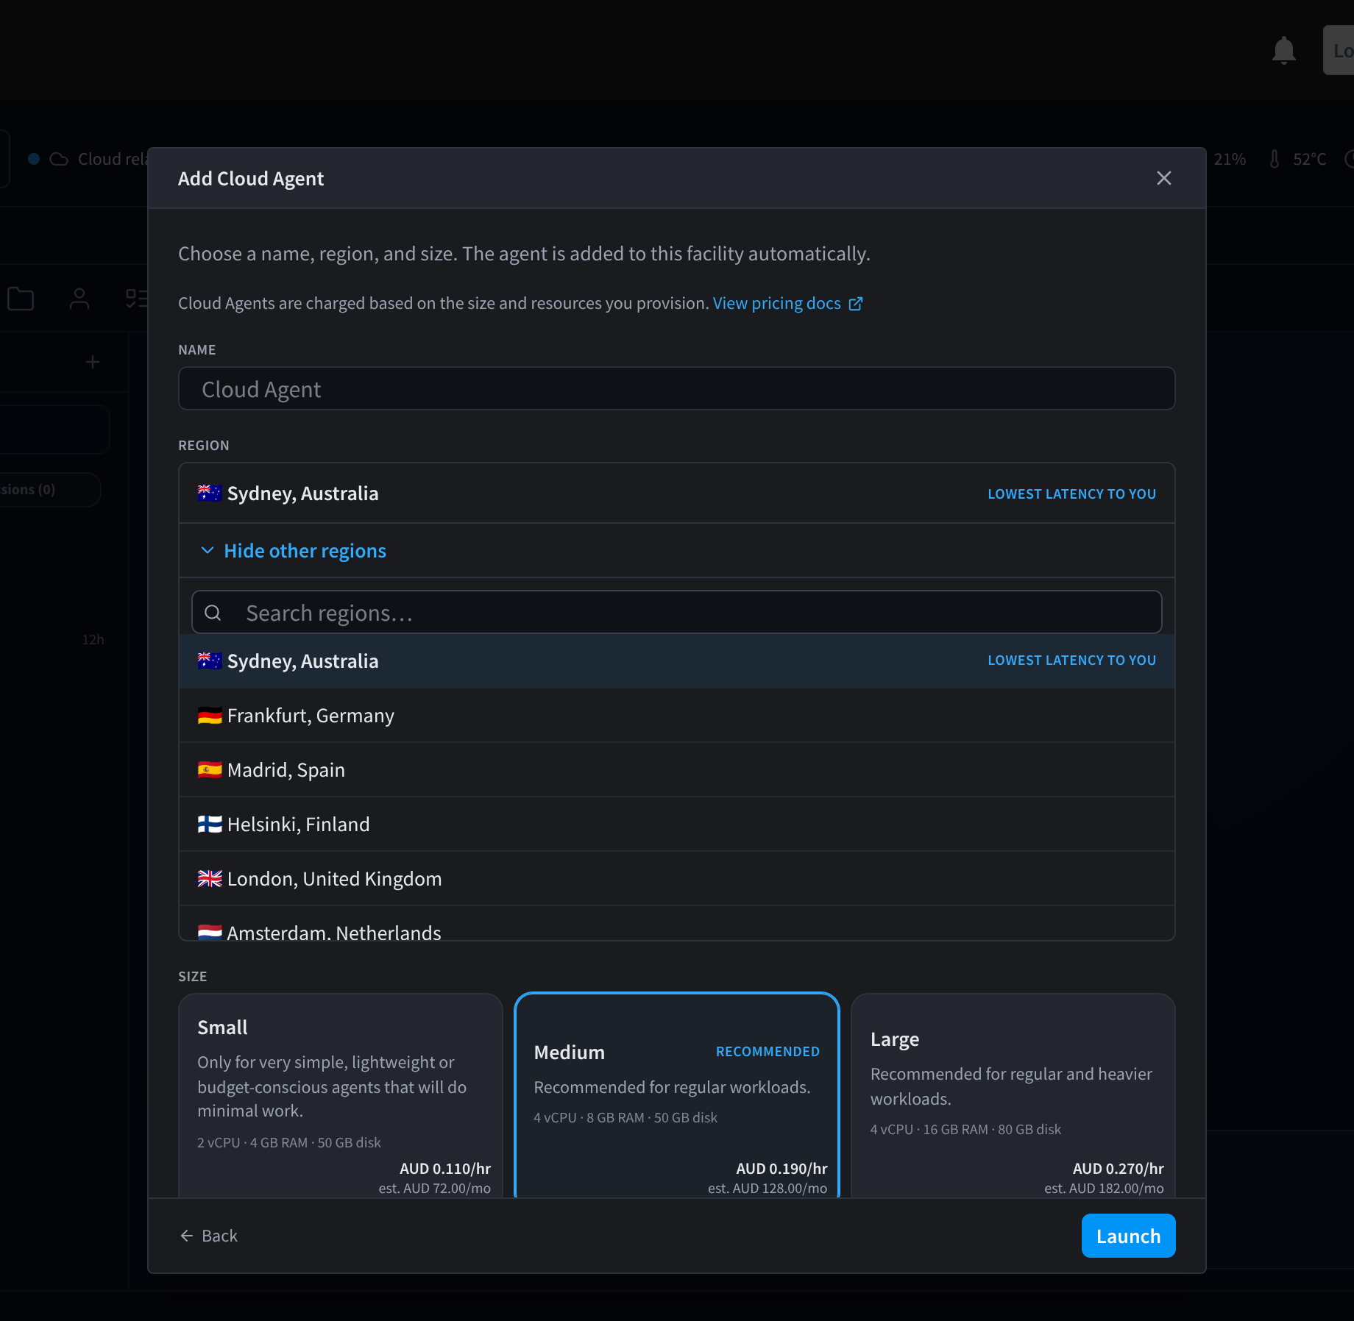Select Madrid, Spain region
Viewport: 1354px width, 1321px height.
[x=676, y=770]
